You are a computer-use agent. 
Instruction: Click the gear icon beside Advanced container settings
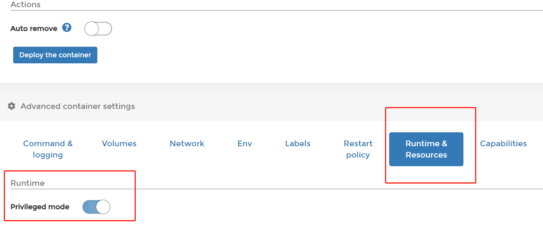pos(12,106)
